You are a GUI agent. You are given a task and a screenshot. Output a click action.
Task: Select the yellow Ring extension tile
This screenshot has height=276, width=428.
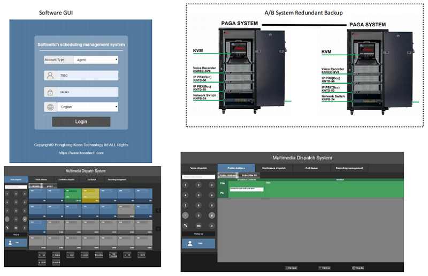pos(90,195)
